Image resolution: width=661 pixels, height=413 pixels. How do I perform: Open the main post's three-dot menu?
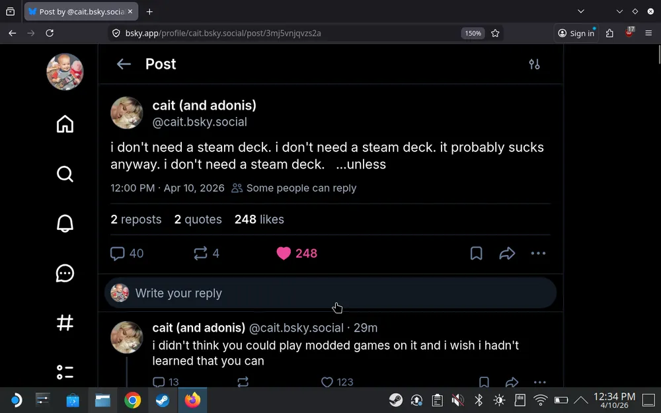click(x=538, y=254)
